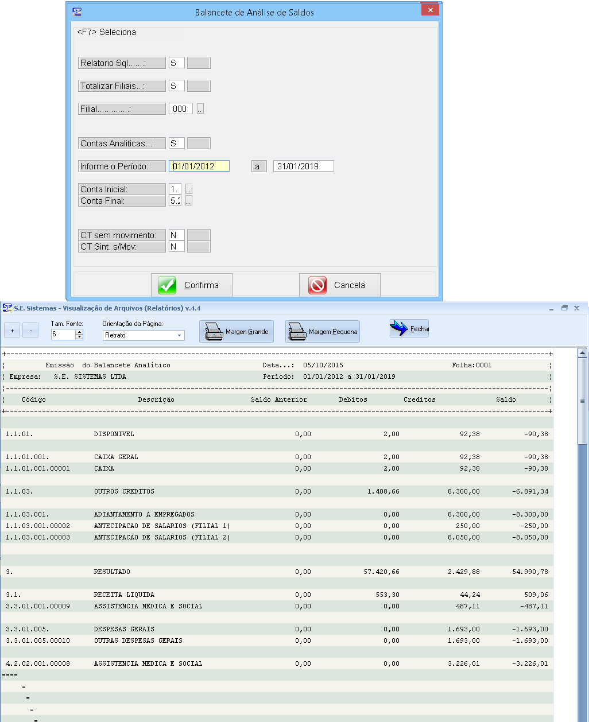This screenshot has width=589, height=722.
Task: Click the plus button to enlarge the font
Action: [x=13, y=331]
